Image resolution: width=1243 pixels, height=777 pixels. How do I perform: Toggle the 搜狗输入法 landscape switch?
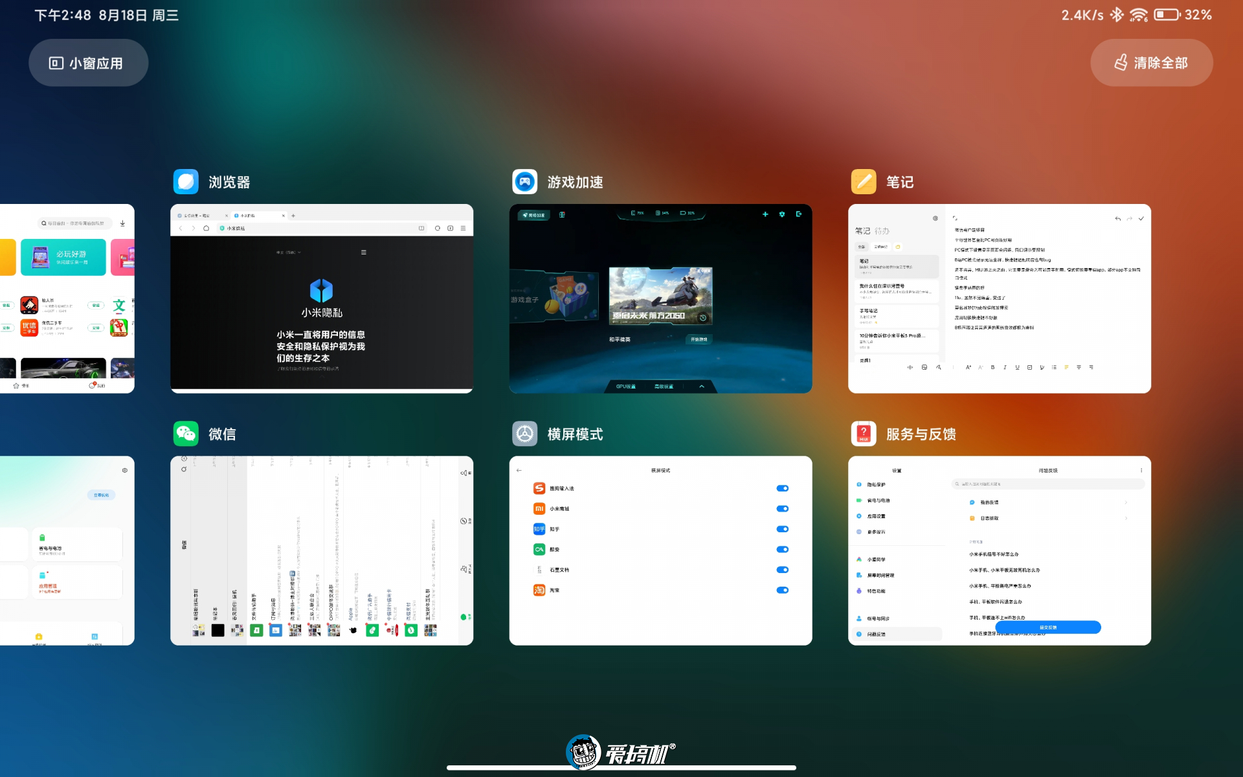pos(782,488)
